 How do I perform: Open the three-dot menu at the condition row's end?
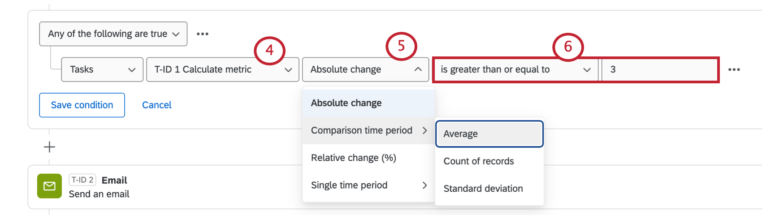pyautogui.click(x=734, y=69)
